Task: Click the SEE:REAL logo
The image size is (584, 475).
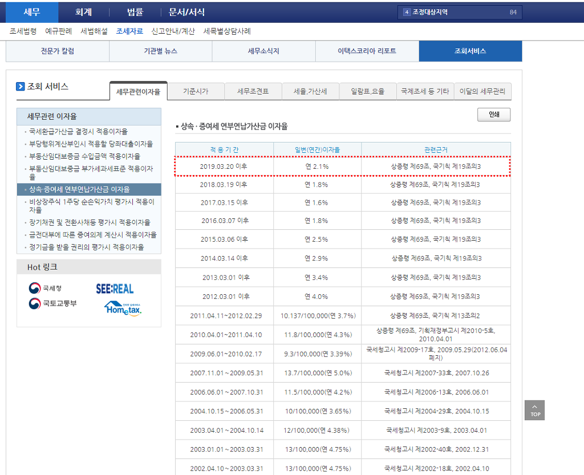Action: click(x=115, y=289)
